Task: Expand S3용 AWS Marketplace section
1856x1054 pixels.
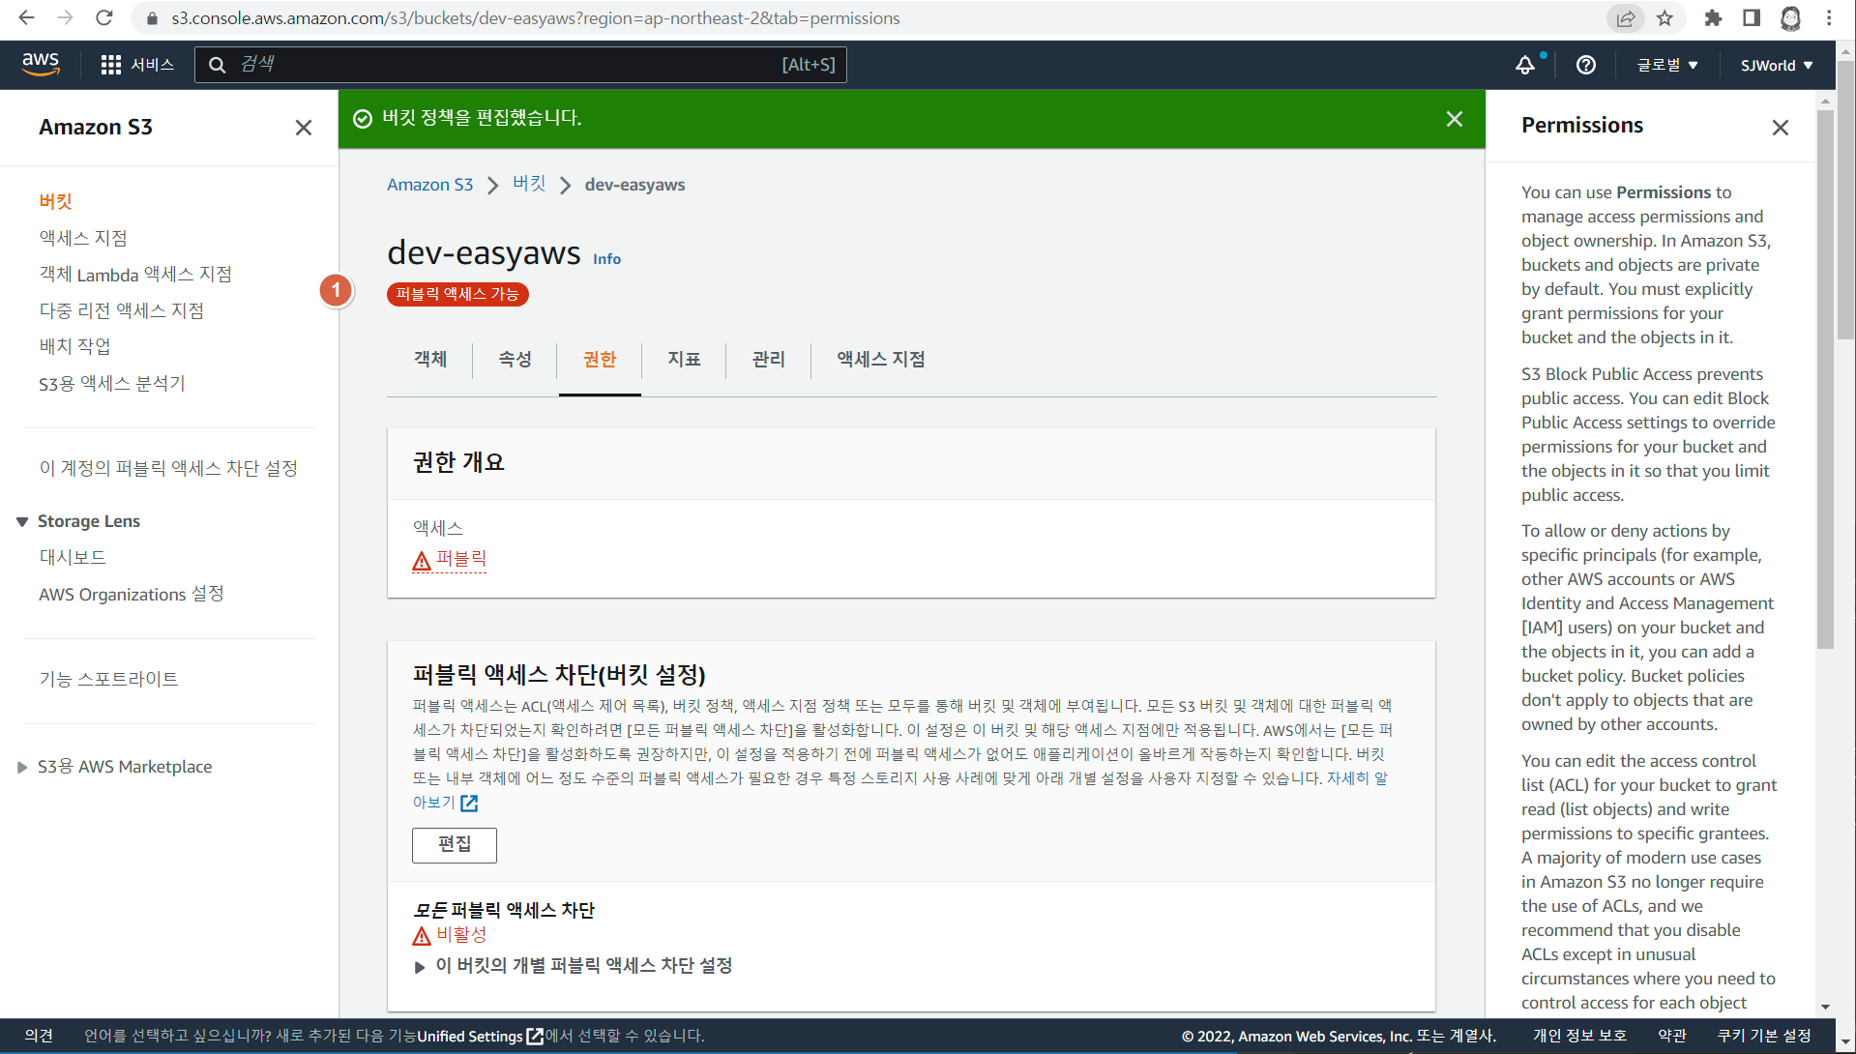Action: coord(22,768)
